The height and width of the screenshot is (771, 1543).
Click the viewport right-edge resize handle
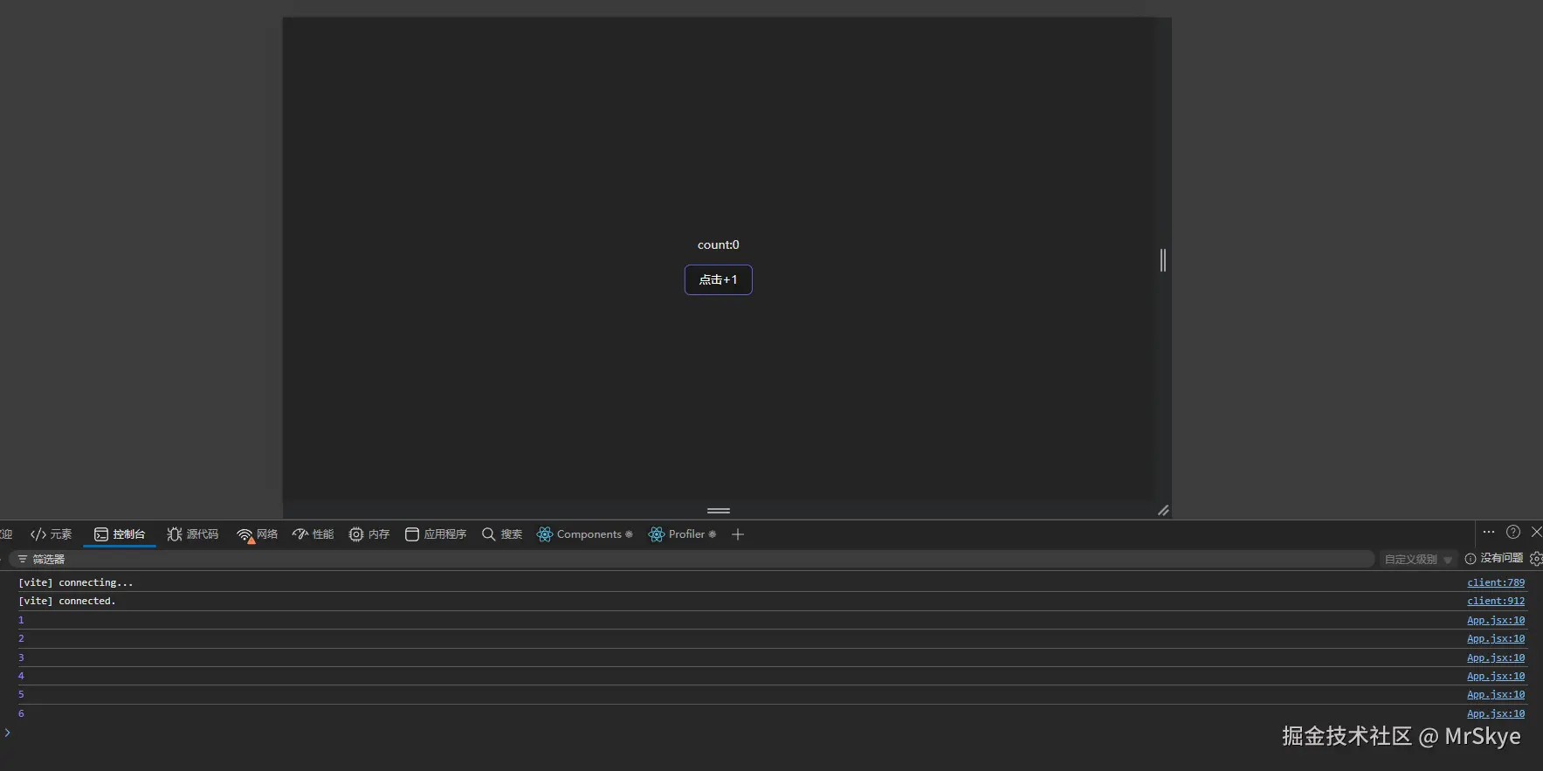(1162, 260)
